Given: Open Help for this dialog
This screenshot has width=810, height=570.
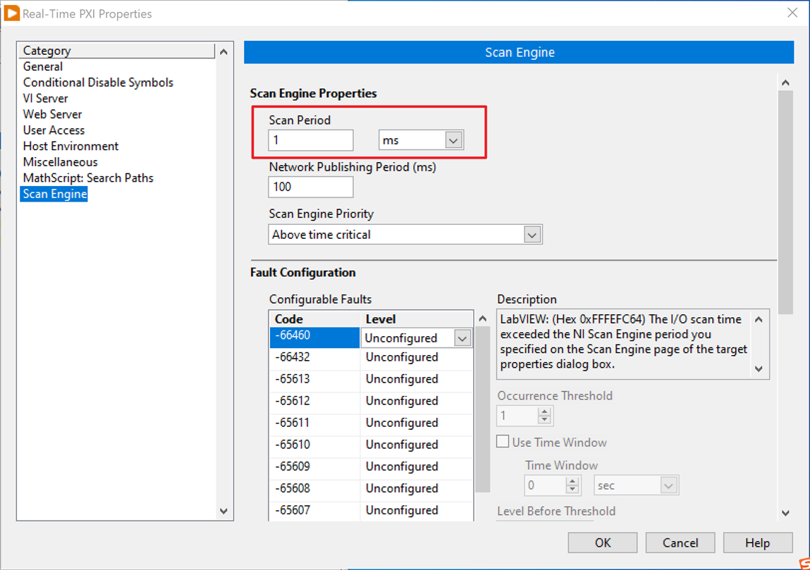Looking at the screenshot, I should (x=758, y=543).
